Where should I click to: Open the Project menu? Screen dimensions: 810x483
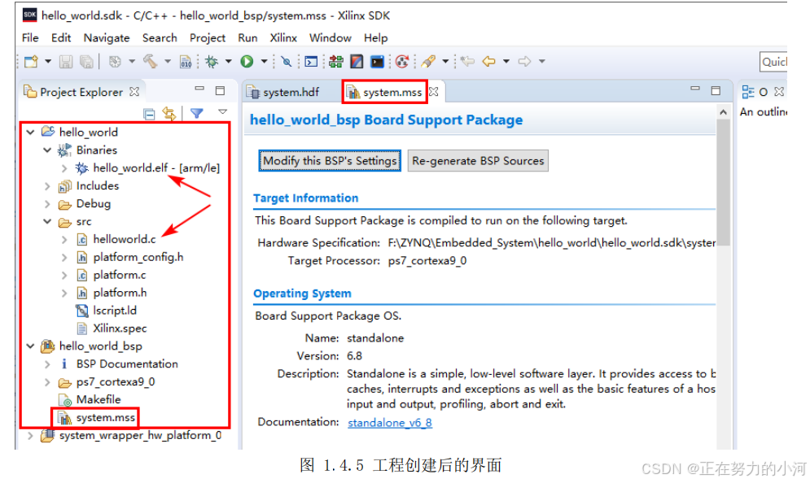tap(207, 37)
